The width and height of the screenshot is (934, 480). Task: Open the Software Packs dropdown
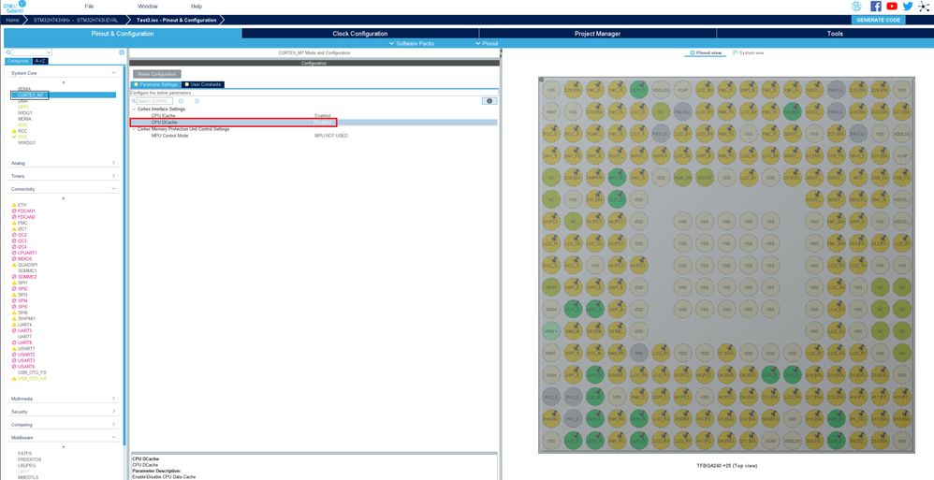pyautogui.click(x=412, y=43)
